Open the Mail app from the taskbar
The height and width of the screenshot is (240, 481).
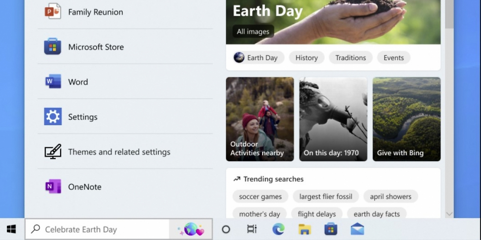click(357, 229)
